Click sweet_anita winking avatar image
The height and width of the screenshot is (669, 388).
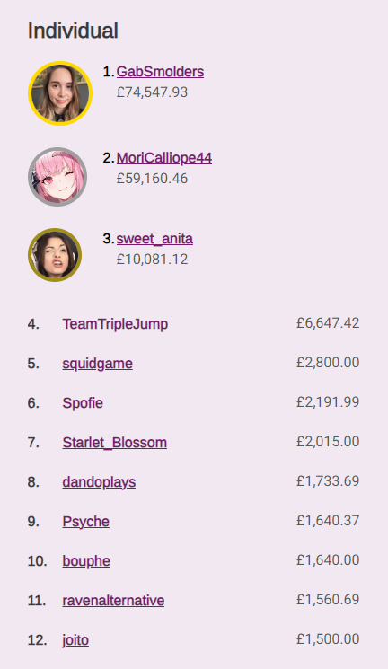click(x=55, y=255)
